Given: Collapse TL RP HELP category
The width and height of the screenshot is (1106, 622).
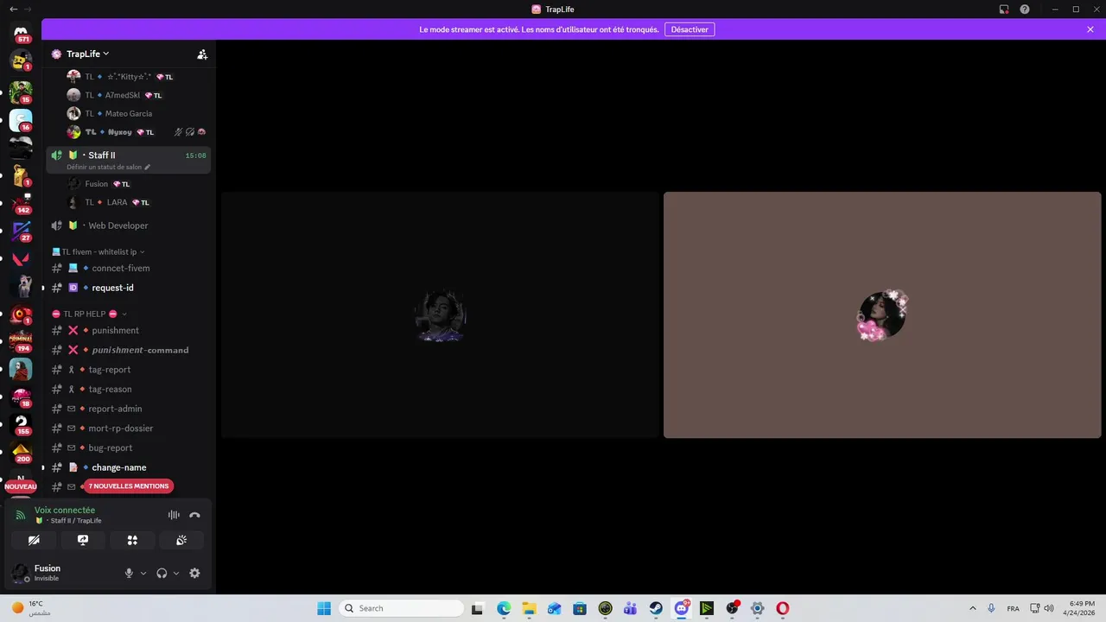Looking at the screenshot, I should [x=89, y=314].
